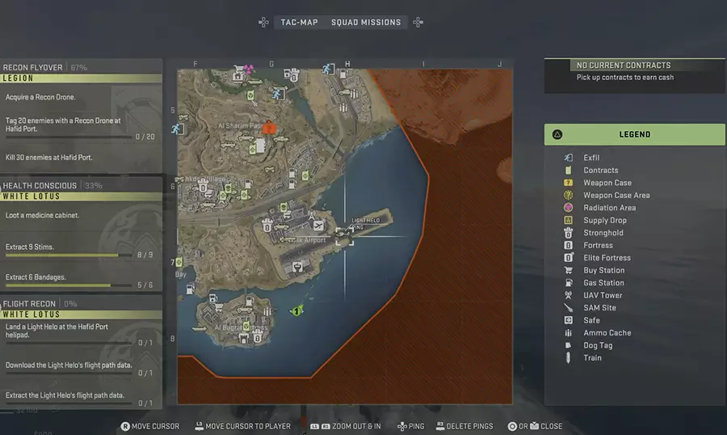Select the Exfil icon on the map's left edge
Viewport: 727px width, 435px height.
(x=177, y=129)
